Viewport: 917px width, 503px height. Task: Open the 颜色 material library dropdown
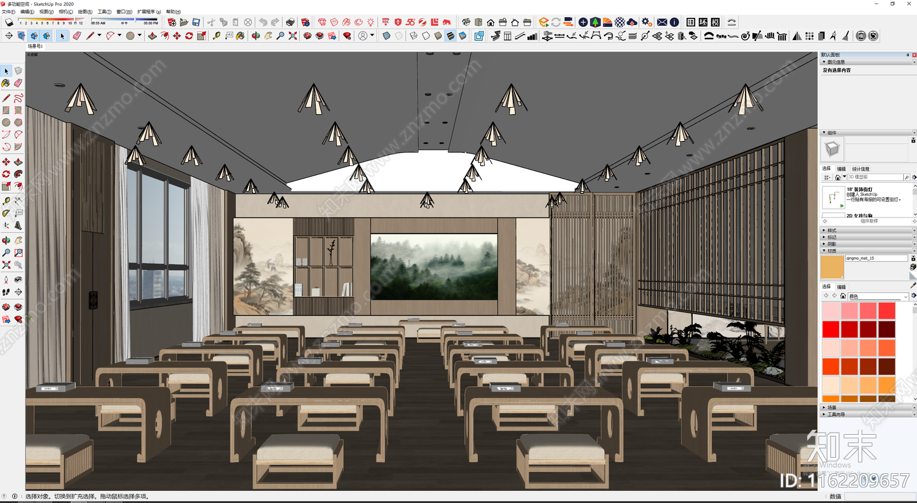(878, 296)
